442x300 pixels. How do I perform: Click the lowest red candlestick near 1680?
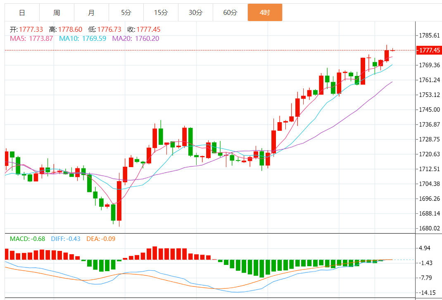point(119,201)
